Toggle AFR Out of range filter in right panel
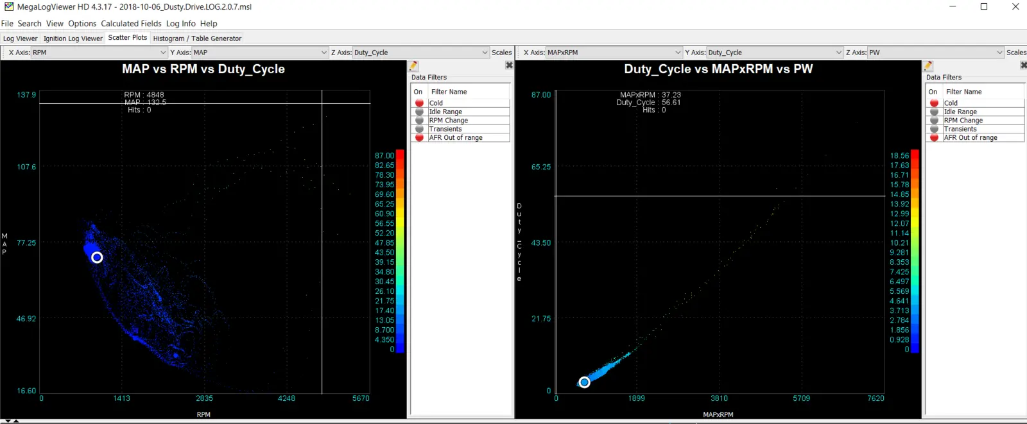 coord(934,137)
